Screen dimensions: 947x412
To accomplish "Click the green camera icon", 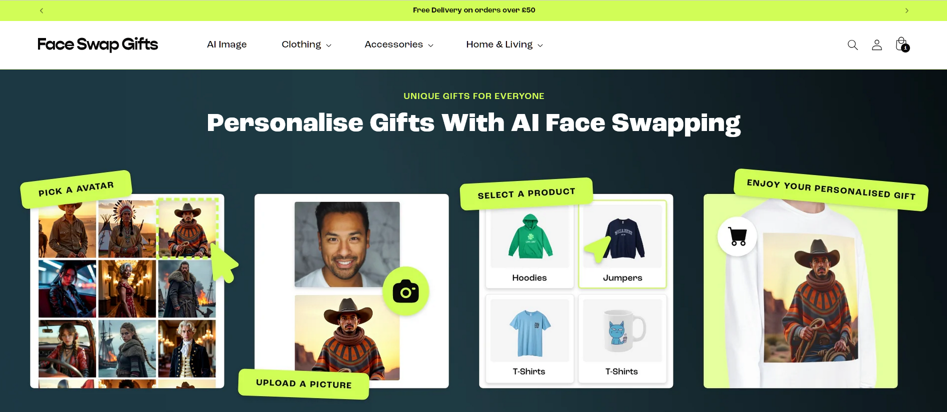I will [x=405, y=291].
